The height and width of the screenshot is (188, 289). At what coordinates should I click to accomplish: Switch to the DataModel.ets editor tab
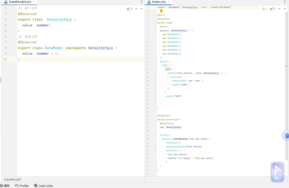tap(20, 2)
